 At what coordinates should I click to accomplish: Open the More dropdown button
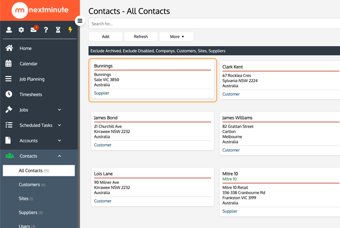click(x=177, y=36)
